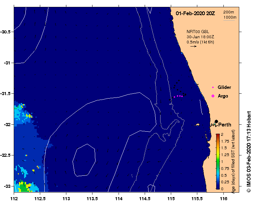Click the latitude label -32.5
254x204 pixels.
pos(5,155)
